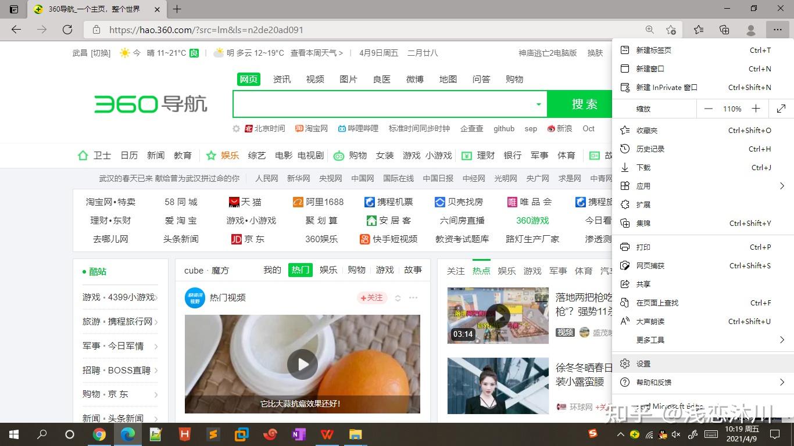Viewport: 794px width, 446px height.
Task: Open 集锦 menu entry
Action: click(x=703, y=224)
